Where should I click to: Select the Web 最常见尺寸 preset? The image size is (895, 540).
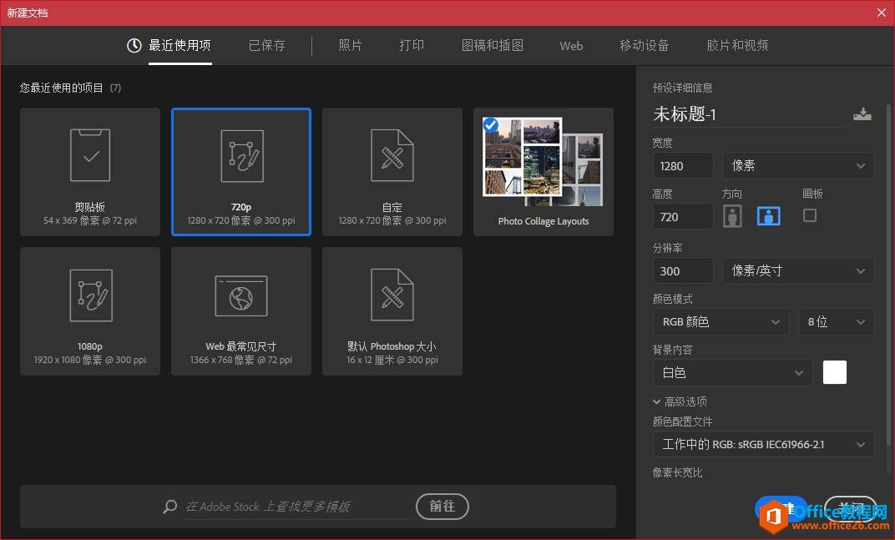[240, 310]
